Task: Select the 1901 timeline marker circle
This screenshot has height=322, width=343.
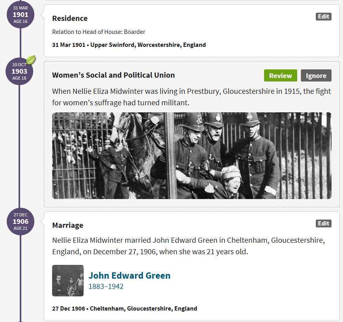Action: pos(20,15)
